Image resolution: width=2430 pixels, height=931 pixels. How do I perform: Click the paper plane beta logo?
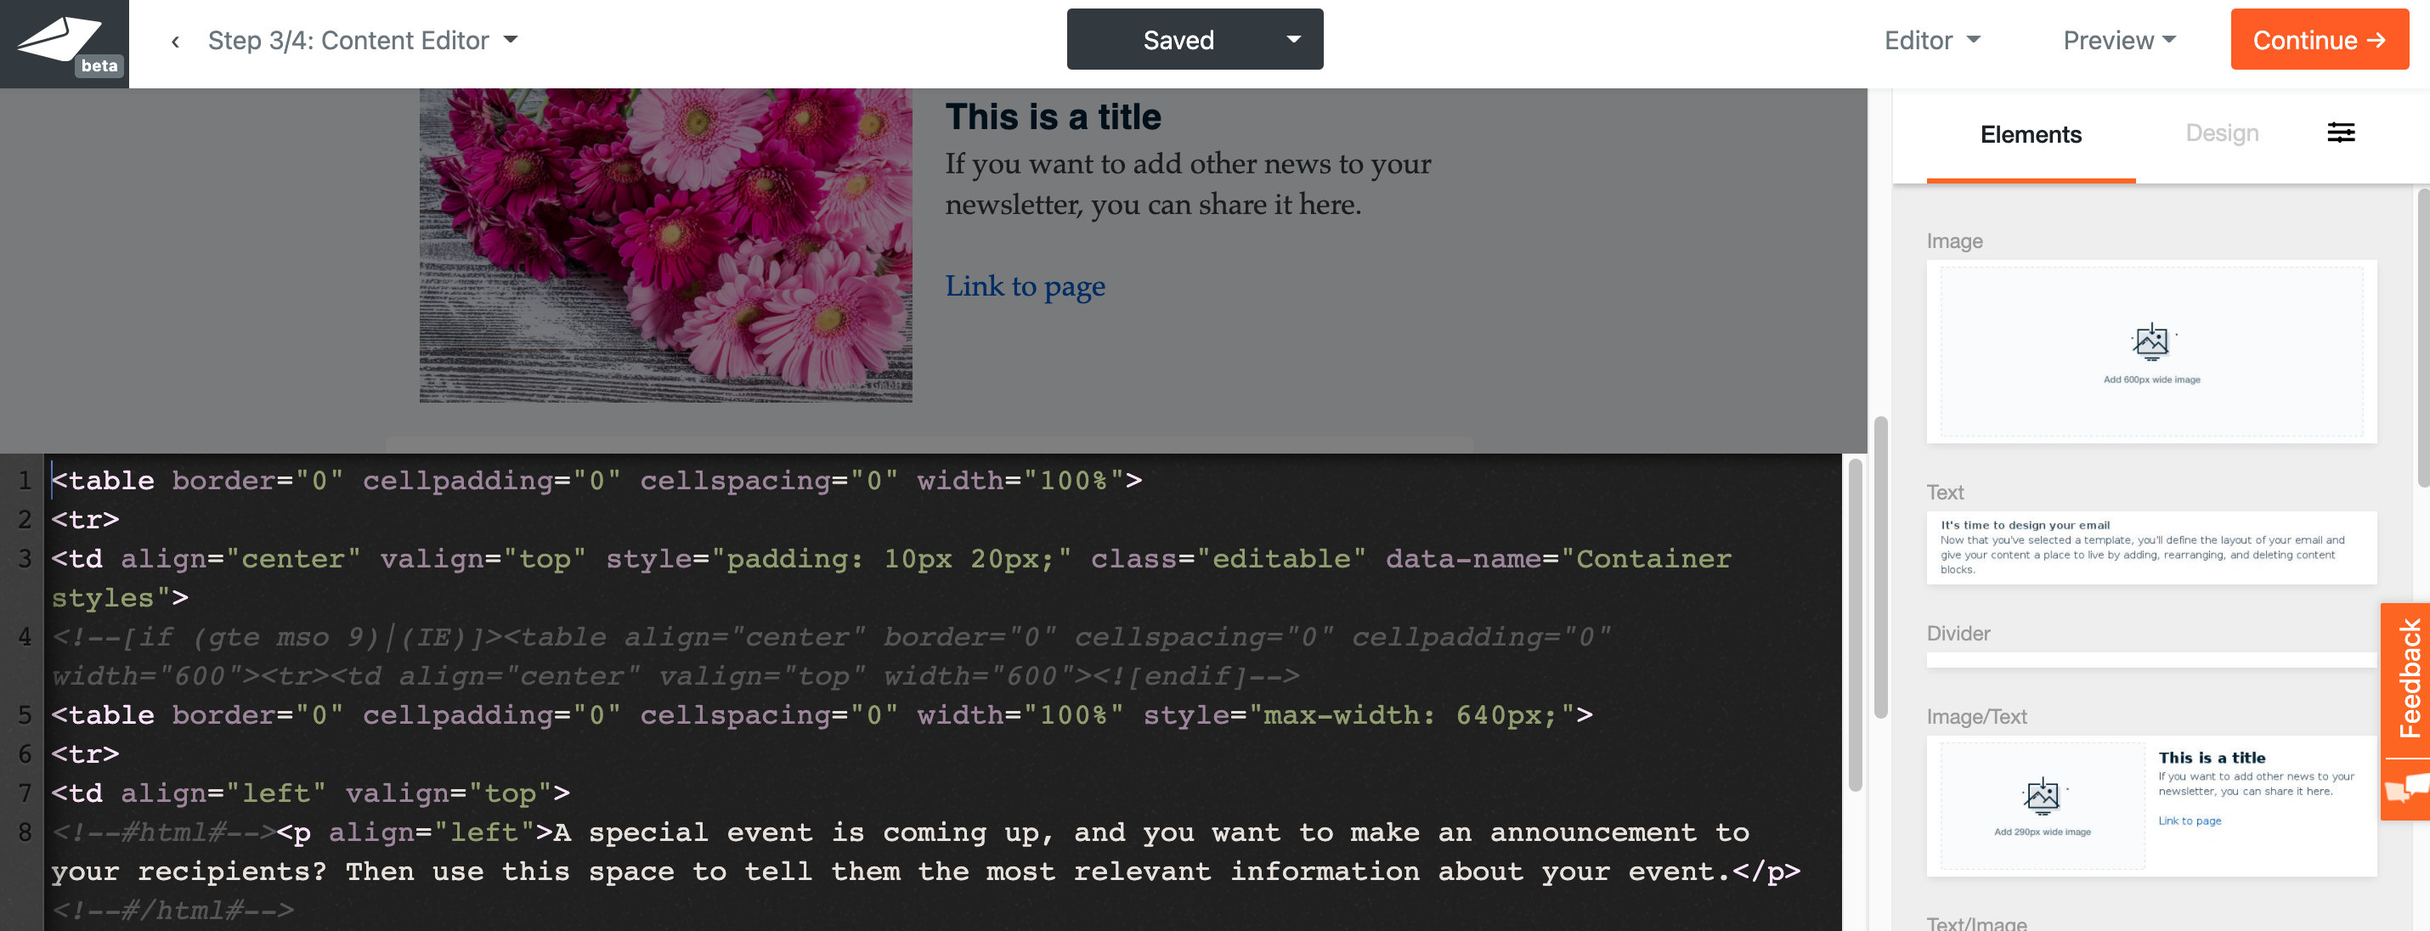(x=63, y=43)
